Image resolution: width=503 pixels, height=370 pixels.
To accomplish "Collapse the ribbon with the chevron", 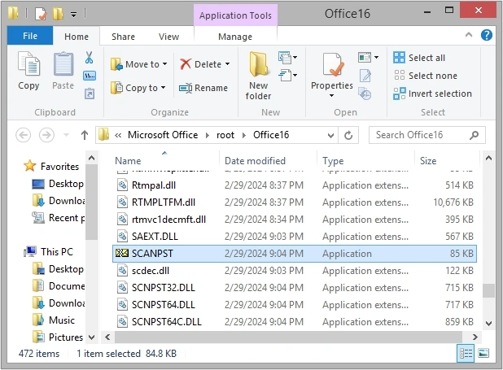I will point(469,35).
